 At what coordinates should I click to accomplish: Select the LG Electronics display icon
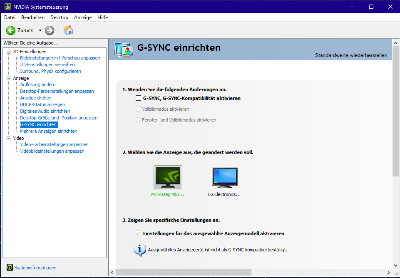pyautogui.click(x=225, y=178)
